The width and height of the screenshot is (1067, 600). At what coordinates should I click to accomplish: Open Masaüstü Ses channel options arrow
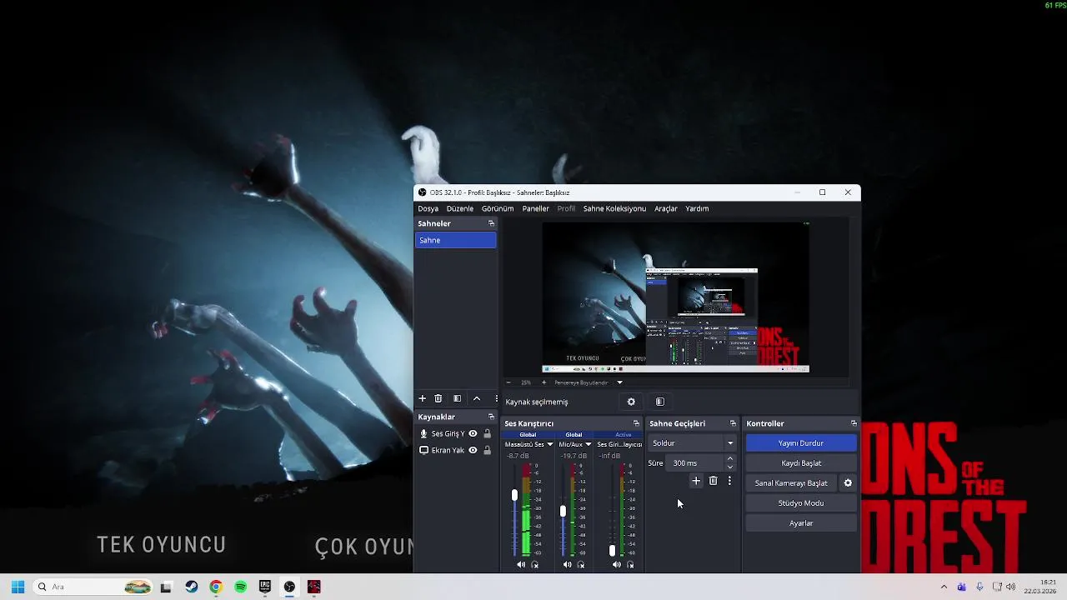(x=549, y=444)
